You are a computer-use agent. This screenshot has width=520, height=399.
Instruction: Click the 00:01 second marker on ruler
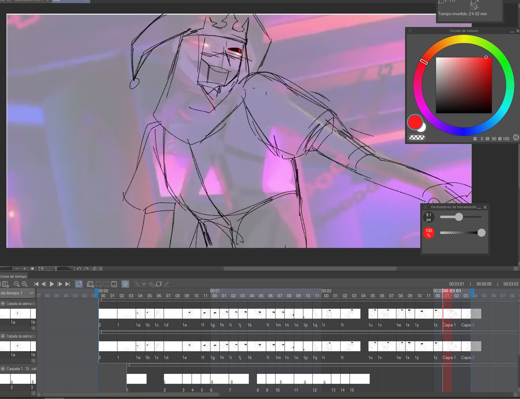point(215,291)
